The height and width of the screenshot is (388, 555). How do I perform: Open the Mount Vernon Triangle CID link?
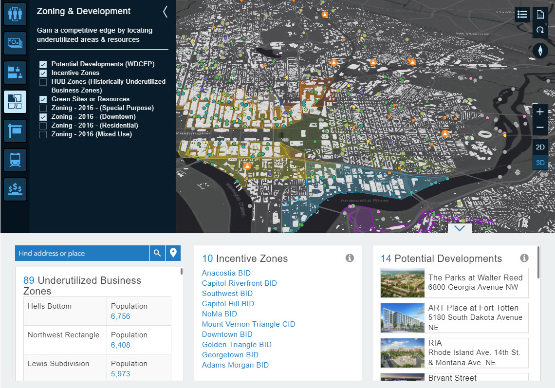click(248, 324)
